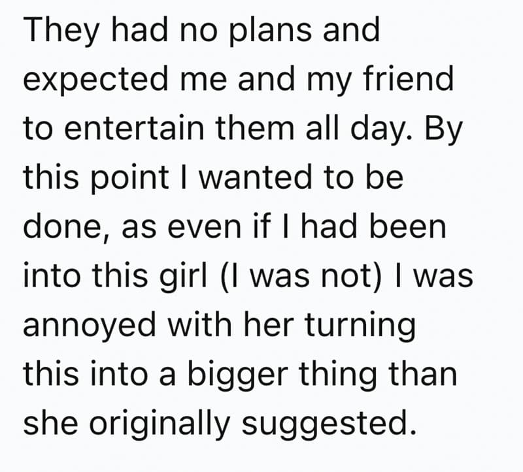Select the word "entertain"
Image resolution: width=523 pixels, height=472 pixels.
[x=134, y=128]
